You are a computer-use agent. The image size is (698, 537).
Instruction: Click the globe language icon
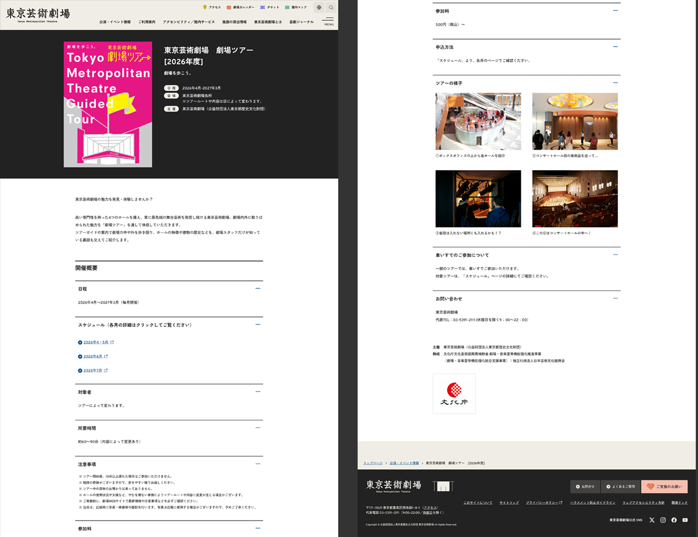coord(319,8)
